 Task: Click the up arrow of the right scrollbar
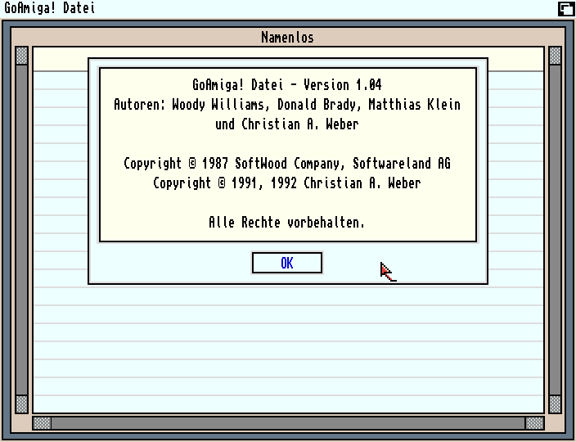[555, 56]
